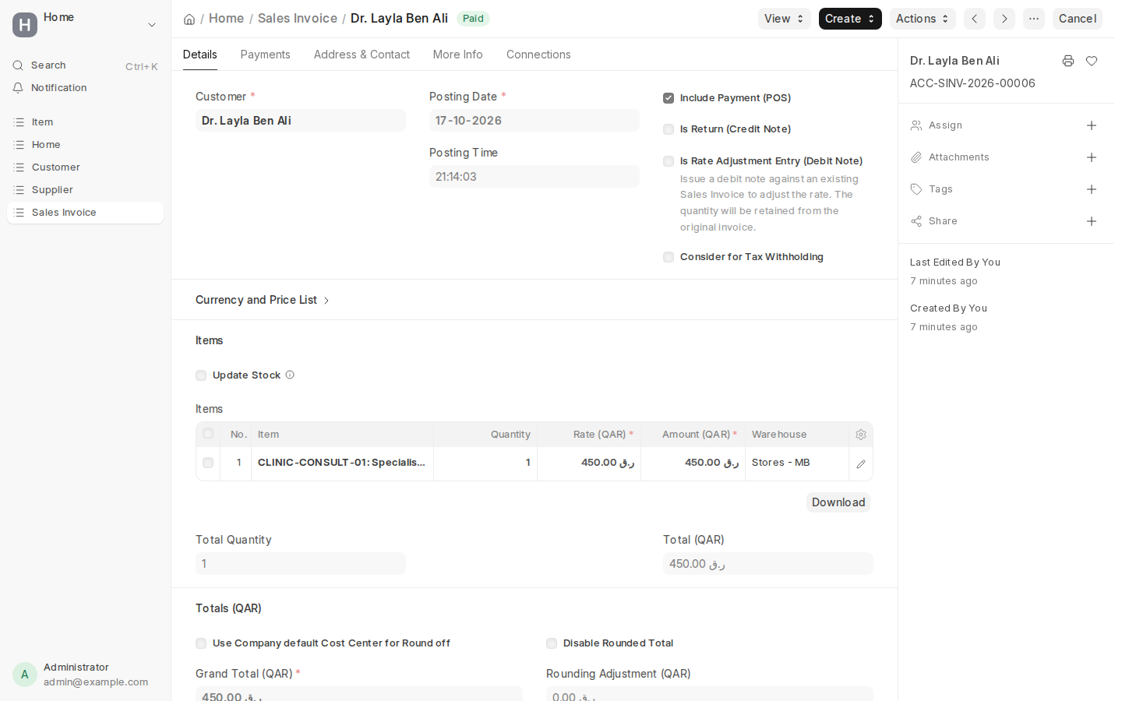1122x701 pixels.
Task: Like the invoice with the heart icon
Action: (x=1092, y=61)
